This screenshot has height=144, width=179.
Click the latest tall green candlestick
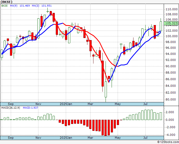[x=161, y=26]
